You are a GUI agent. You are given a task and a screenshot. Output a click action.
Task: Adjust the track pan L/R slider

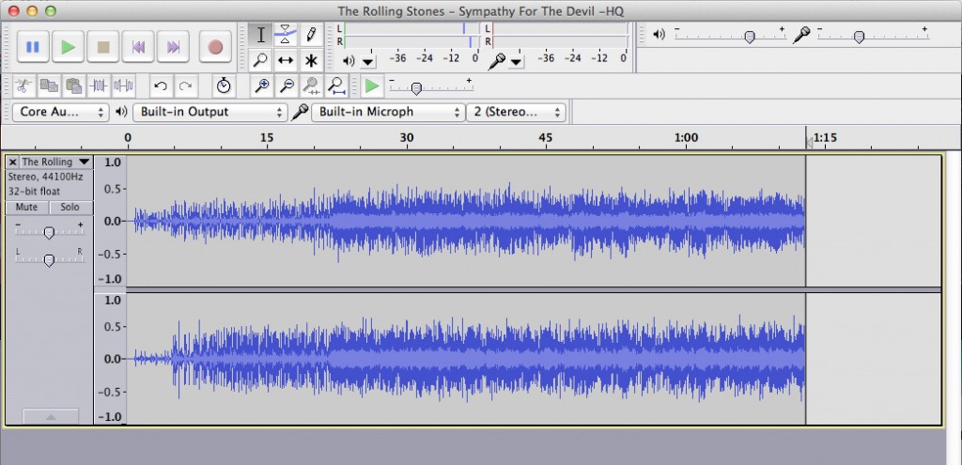(49, 259)
